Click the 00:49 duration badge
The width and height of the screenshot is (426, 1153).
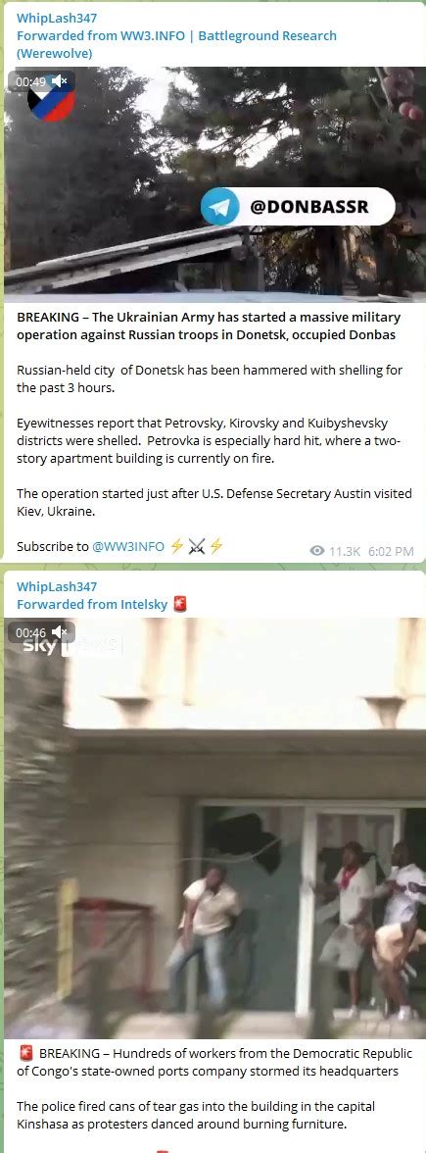[x=31, y=81]
